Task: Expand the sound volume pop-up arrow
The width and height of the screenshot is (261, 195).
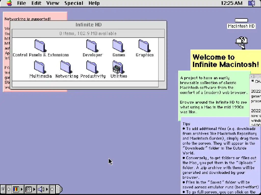Action: [47, 189]
